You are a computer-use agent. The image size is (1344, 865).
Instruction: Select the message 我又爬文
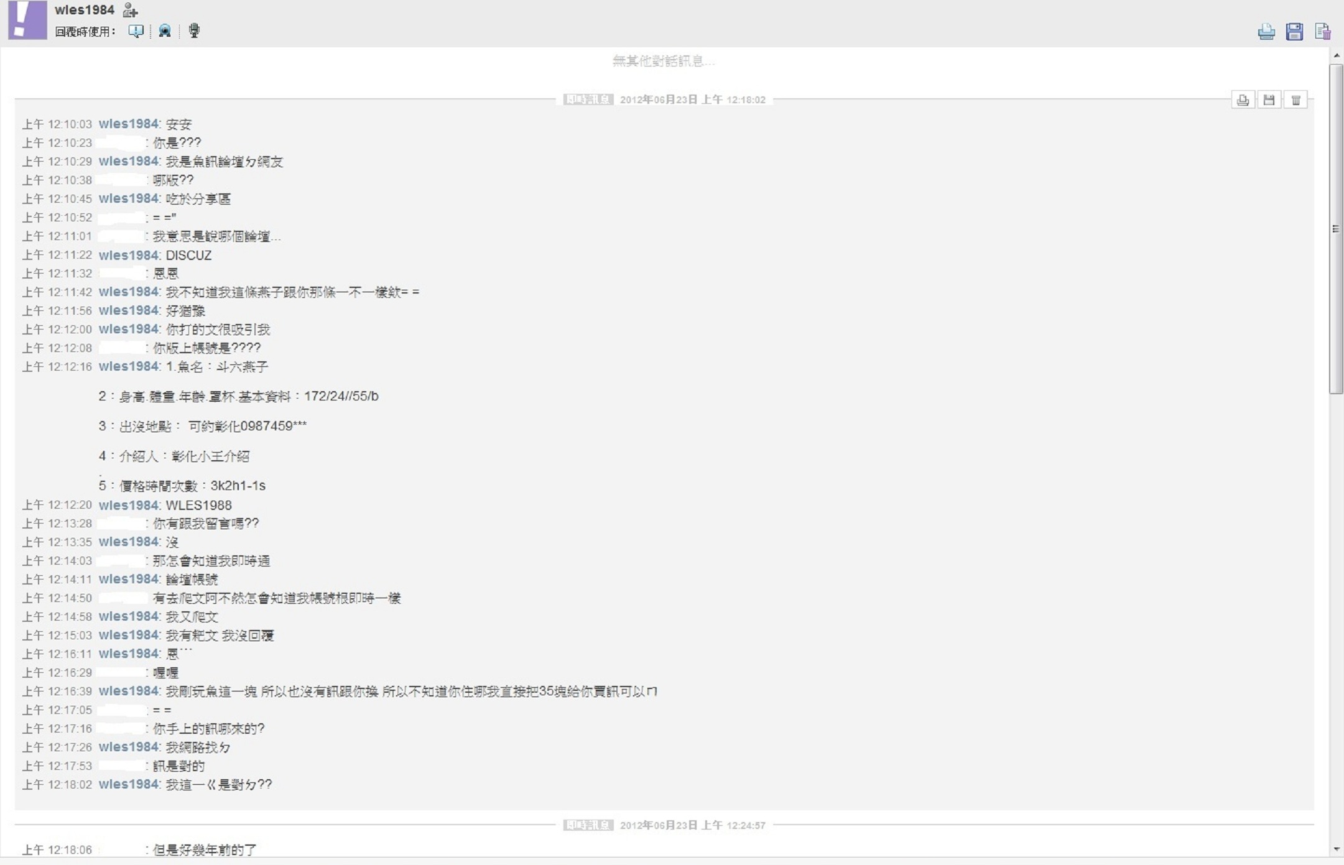pos(192,617)
